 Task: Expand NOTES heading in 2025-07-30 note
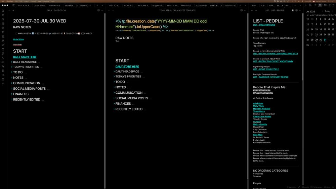click(x=12, y=78)
